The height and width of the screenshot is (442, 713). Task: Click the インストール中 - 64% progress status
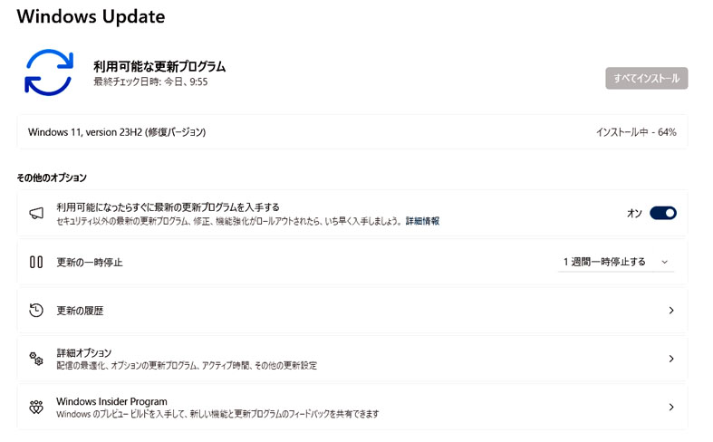(x=636, y=132)
